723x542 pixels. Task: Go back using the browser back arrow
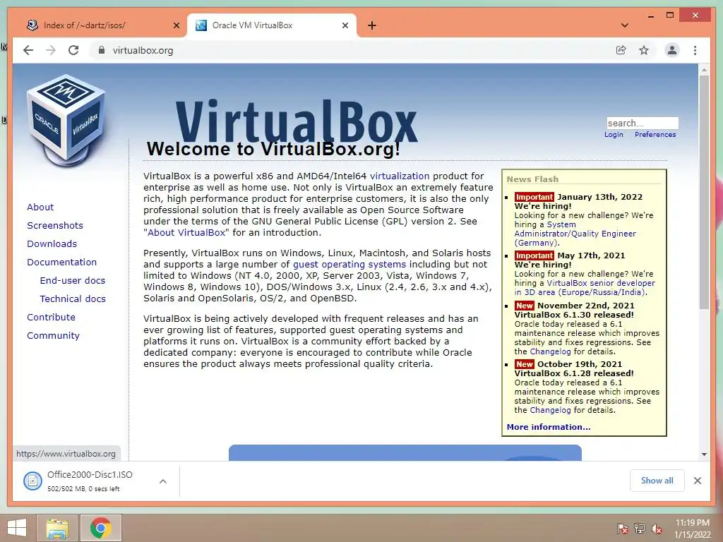pyautogui.click(x=28, y=50)
